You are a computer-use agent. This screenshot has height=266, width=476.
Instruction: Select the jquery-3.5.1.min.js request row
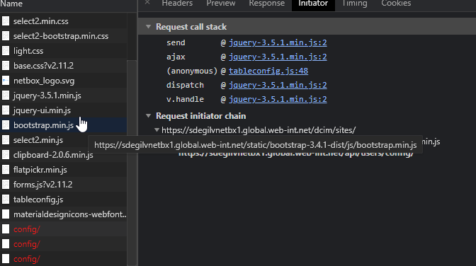(x=64, y=96)
